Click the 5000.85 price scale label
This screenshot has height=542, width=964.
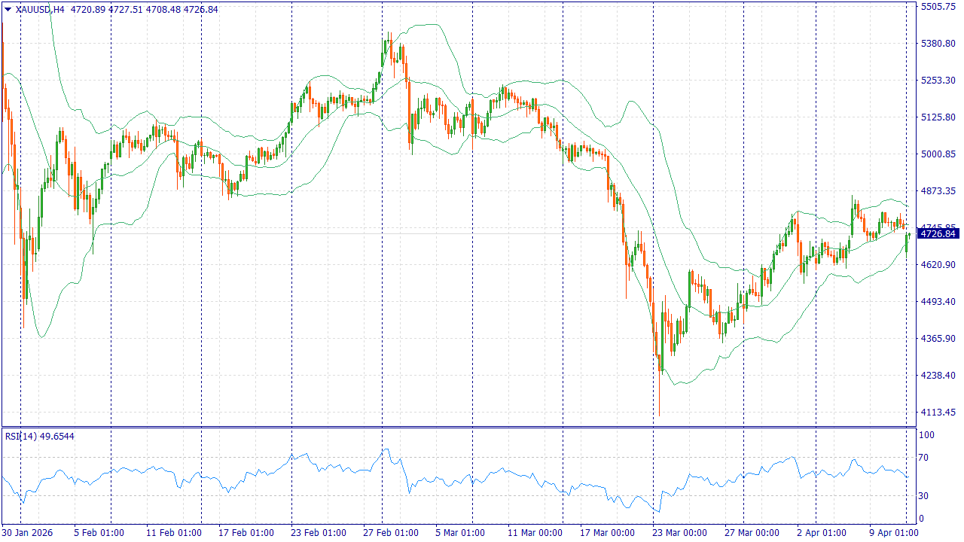coord(938,154)
